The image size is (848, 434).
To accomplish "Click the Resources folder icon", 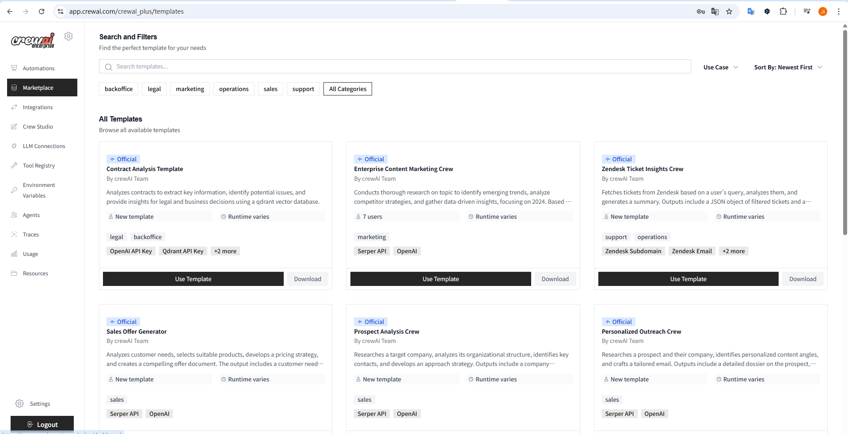I will pos(14,273).
